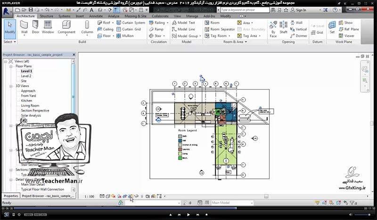The height and width of the screenshot is (220, 377).
Task: Click the Project Browser vertical scrollbar
Action: [x=74, y=125]
